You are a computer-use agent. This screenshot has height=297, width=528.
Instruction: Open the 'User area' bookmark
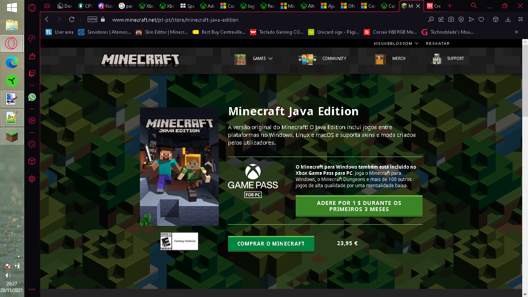point(60,32)
